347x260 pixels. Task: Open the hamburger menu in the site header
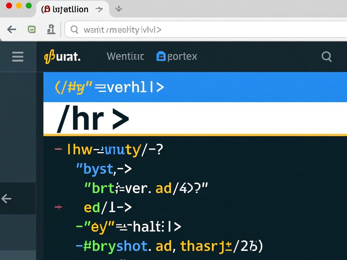(x=18, y=57)
